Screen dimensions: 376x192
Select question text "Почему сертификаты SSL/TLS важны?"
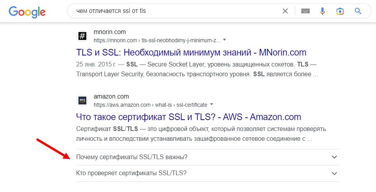132,157
